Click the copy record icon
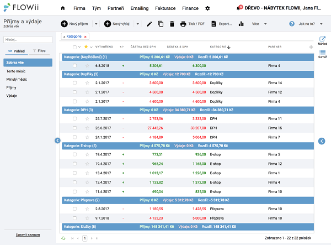The width and height of the screenshot is (331, 245). tap(161, 24)
